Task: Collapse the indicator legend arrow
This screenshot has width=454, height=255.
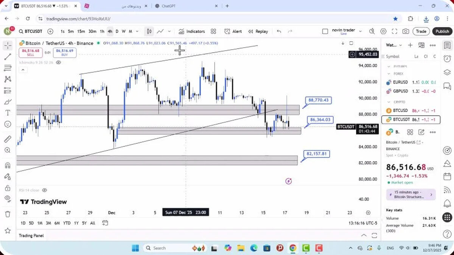Action: [22, 70]
